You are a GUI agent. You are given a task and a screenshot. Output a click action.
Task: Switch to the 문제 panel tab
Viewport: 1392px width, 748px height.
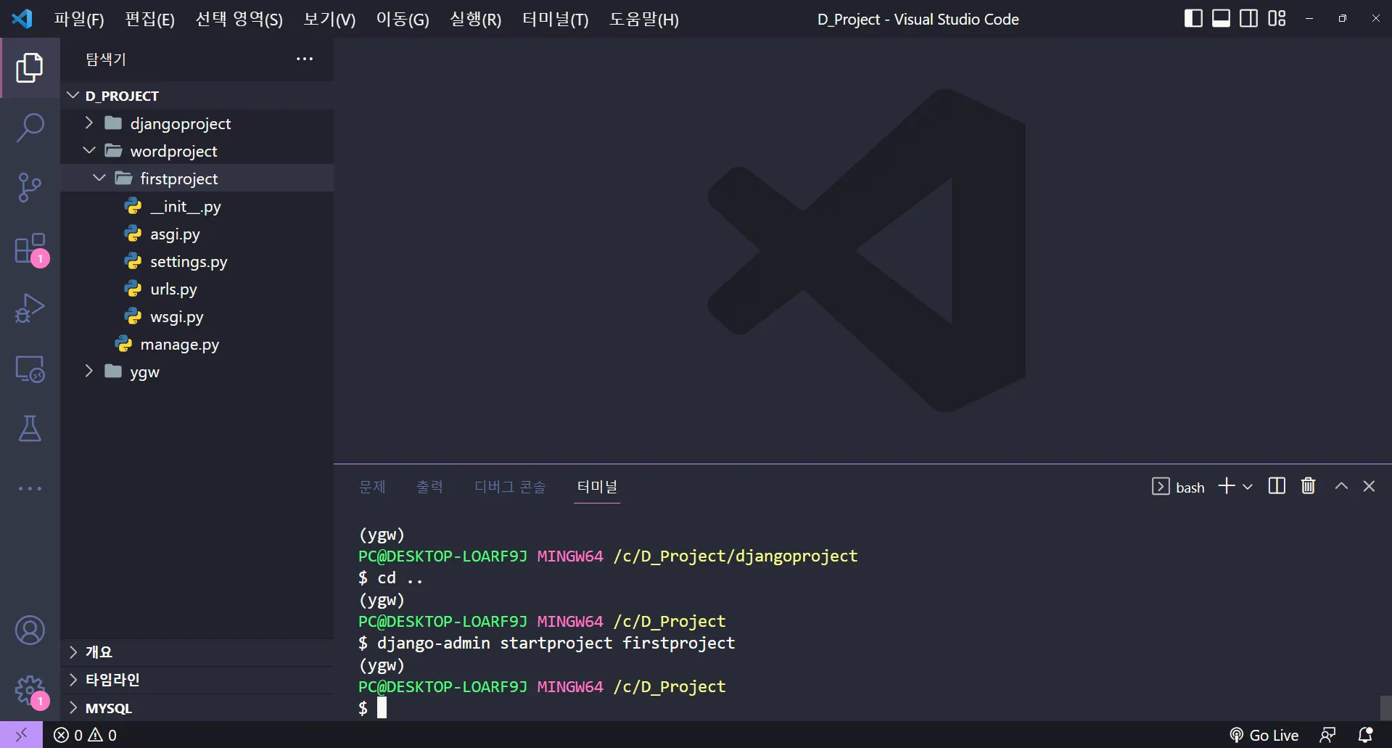point(372,486)
